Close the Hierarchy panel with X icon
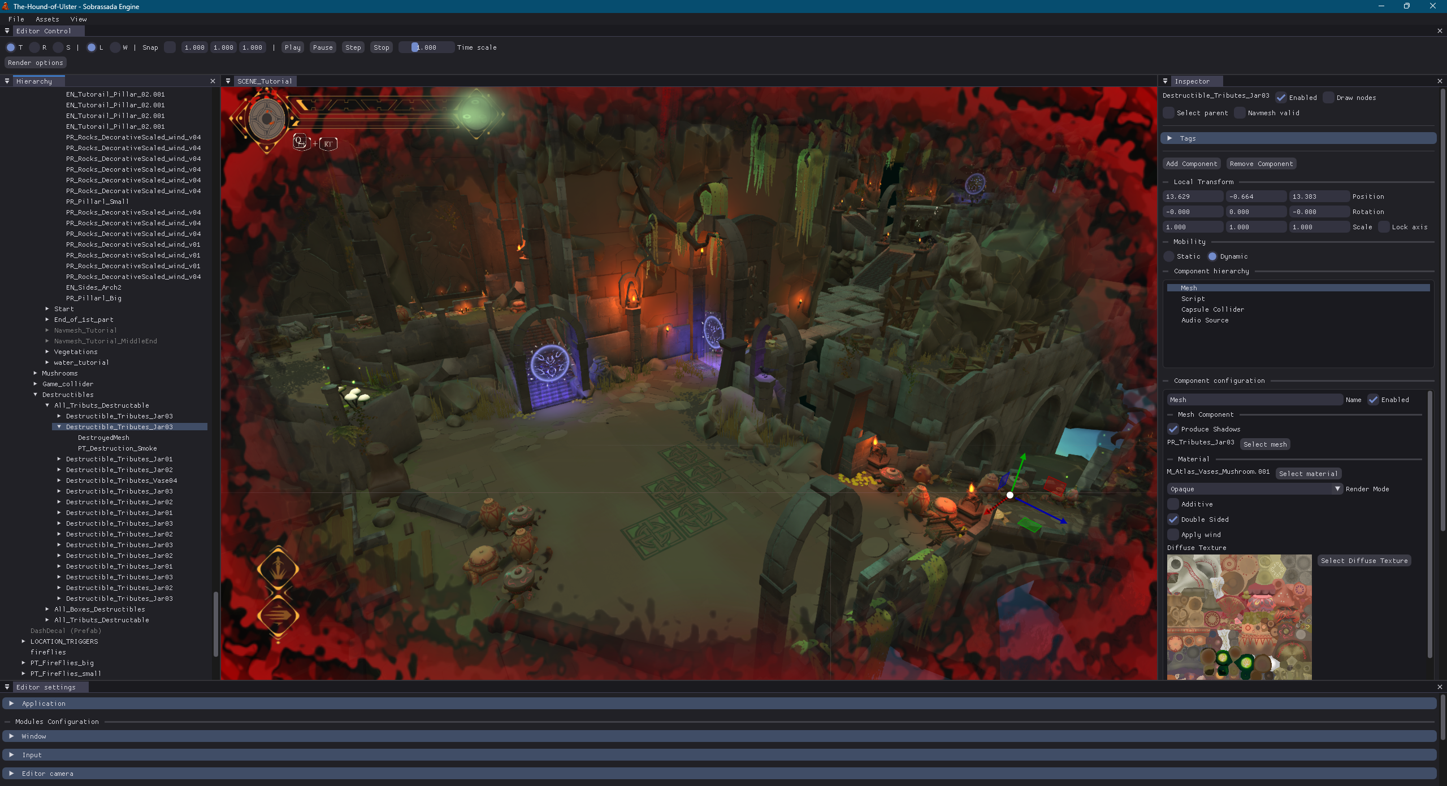 coord(213,81)
